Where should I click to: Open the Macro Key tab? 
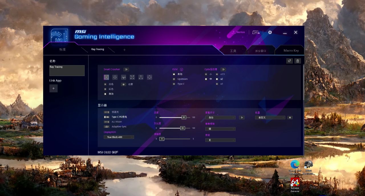(x=291, y=51)
